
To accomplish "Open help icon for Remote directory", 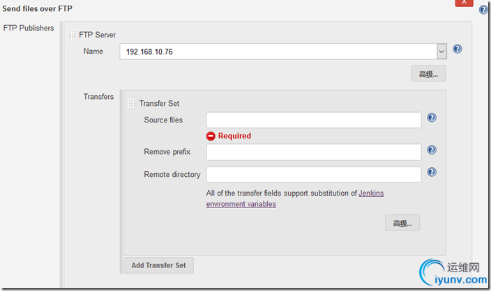I will click(432, 172).
